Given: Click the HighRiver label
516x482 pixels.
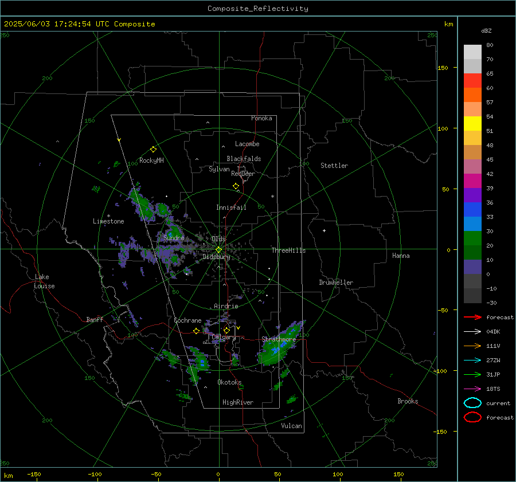Looking at the screenshot, I should (238, 403).
